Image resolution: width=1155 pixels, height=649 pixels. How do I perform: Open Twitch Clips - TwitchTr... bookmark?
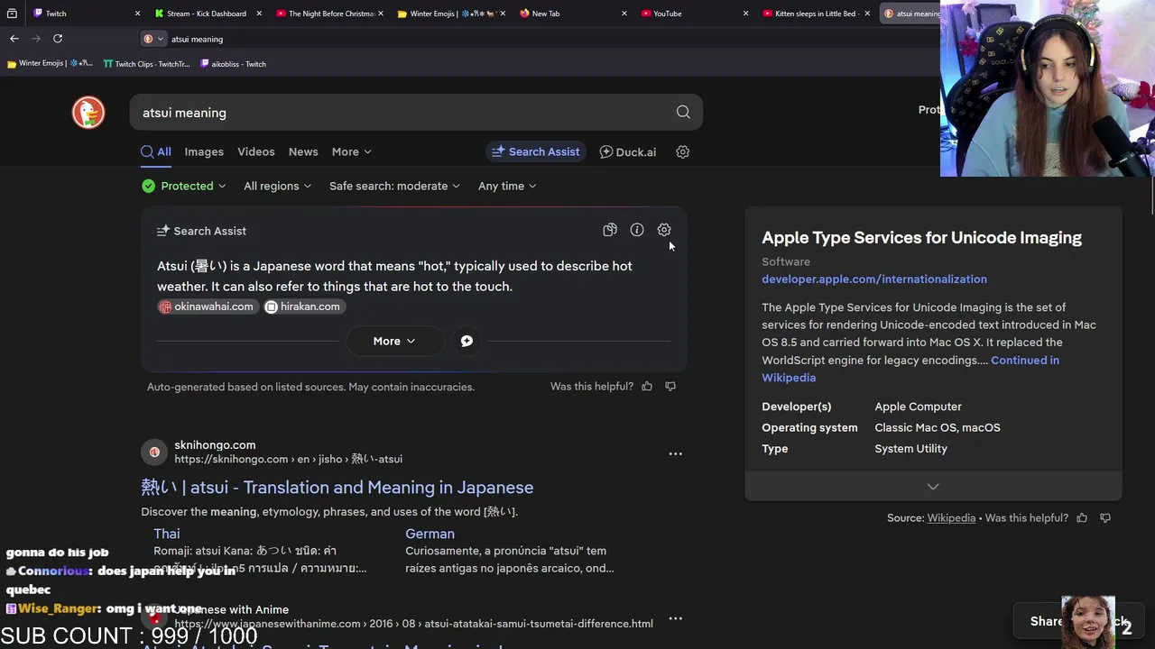pyautogui.click(x=146, y=64)
